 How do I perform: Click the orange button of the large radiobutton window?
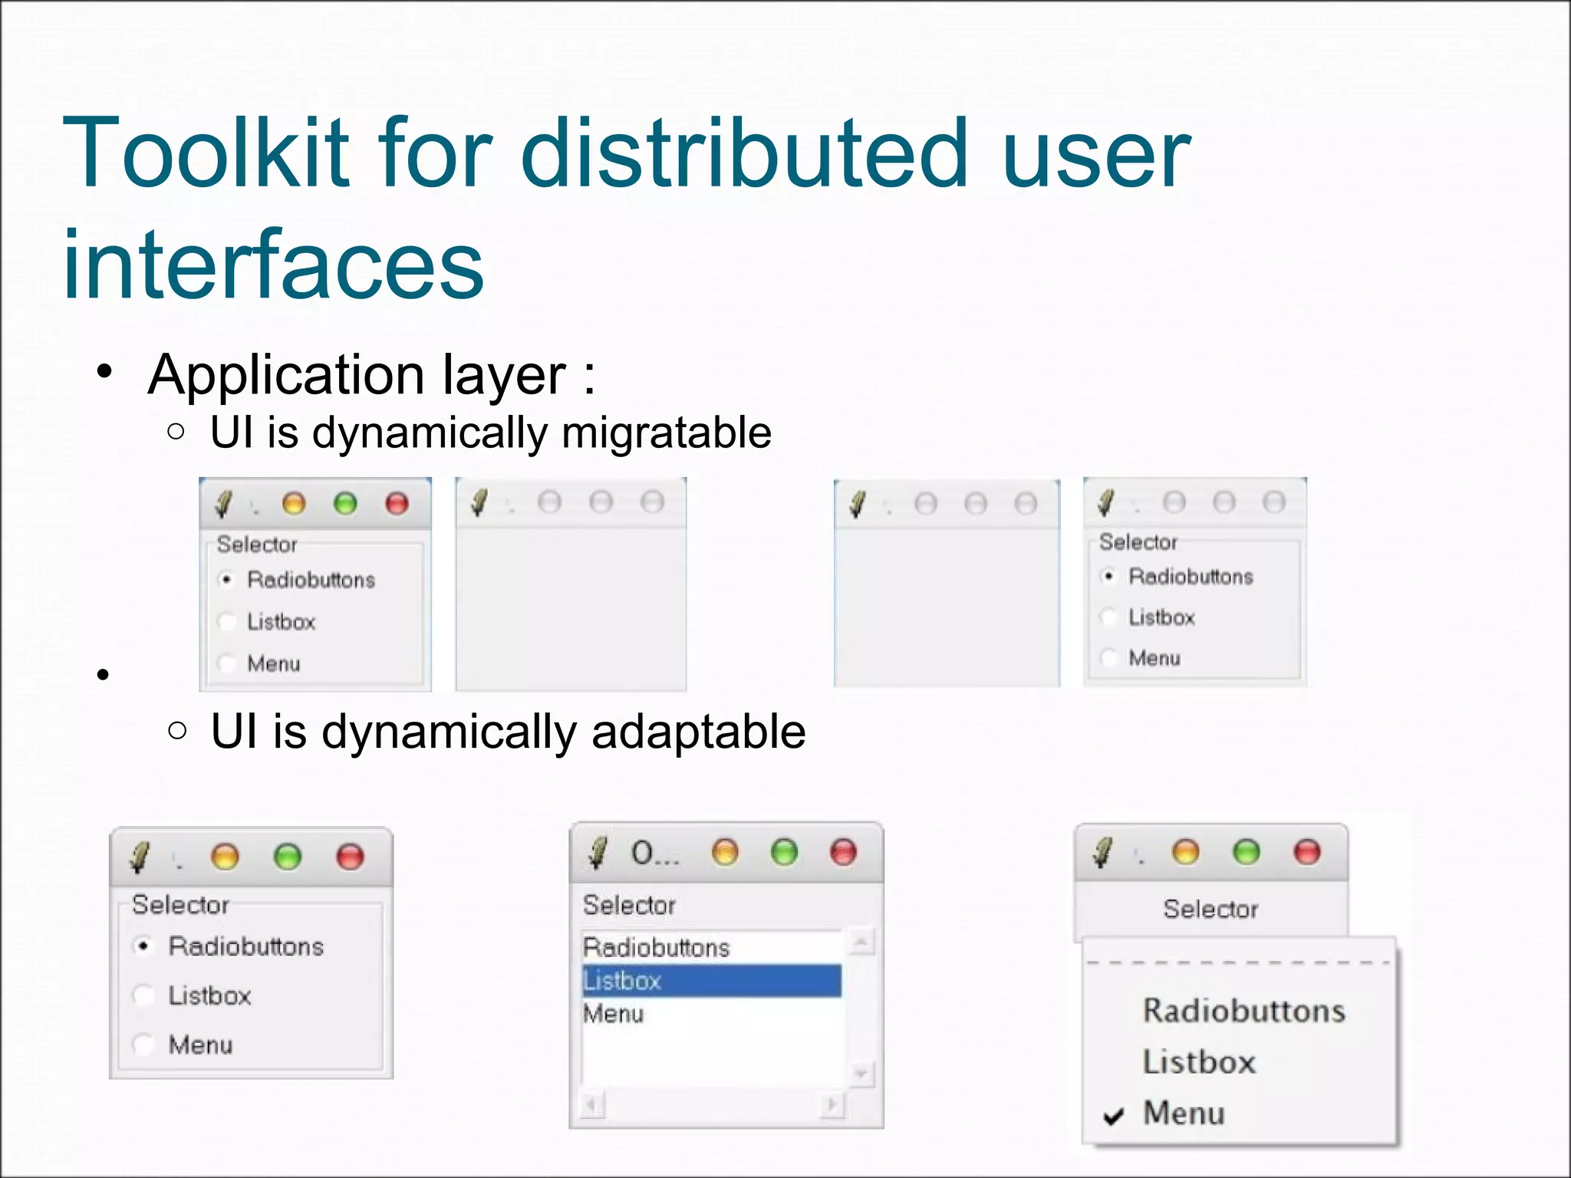(x=225, y=857)
